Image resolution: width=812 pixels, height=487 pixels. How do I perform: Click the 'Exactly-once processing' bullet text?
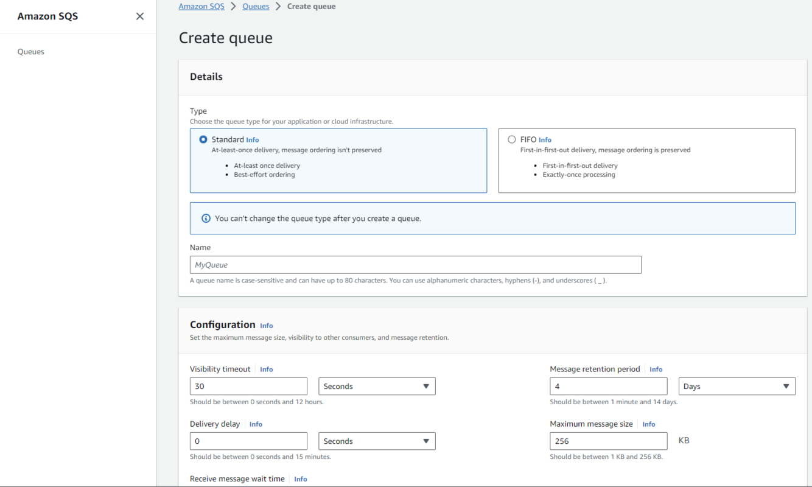point(579,175)
